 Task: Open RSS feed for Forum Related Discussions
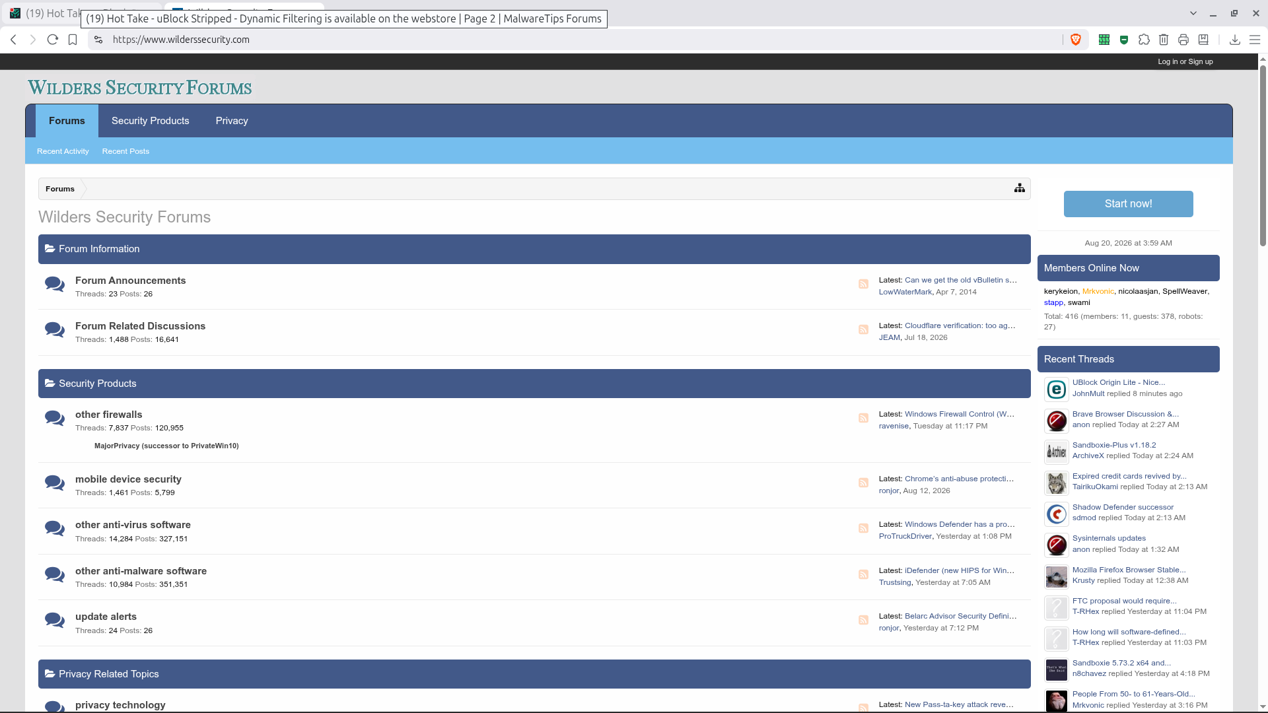[x=863, y=329]
